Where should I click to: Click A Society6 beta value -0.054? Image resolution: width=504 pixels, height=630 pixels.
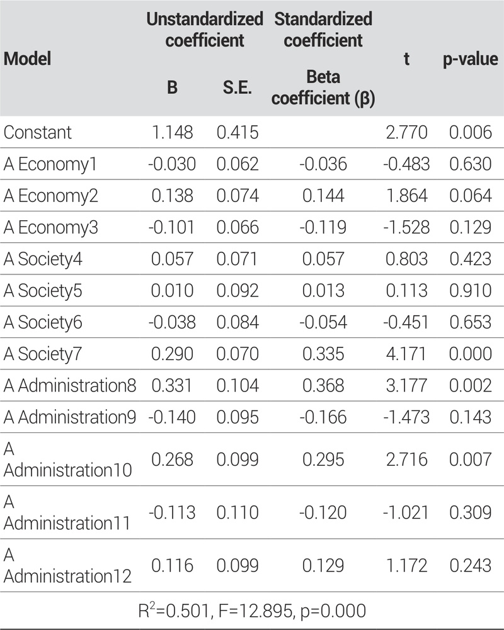323,322
